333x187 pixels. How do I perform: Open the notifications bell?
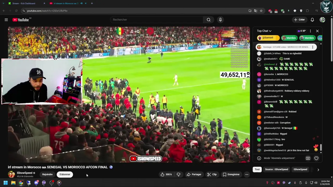[312, 20]
